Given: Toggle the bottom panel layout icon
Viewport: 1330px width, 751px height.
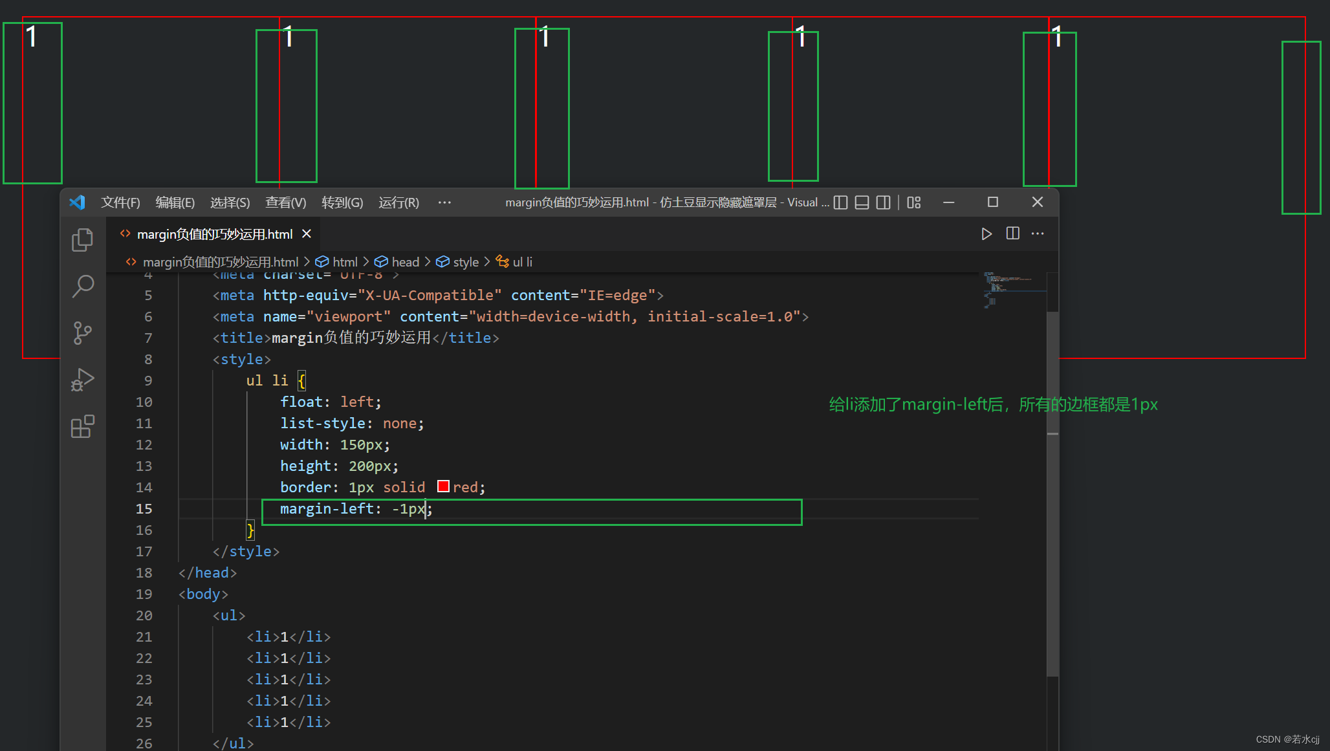Looking at the screenshot, I should pyautogui.click(x=862, y=202).
